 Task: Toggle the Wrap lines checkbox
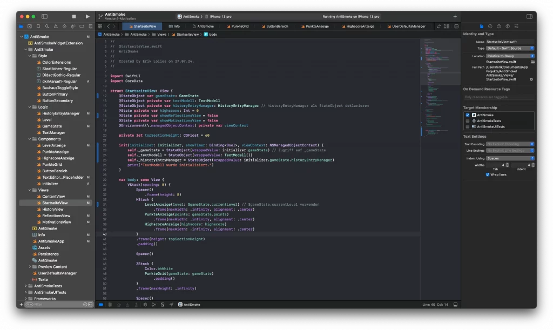(x=488, y=174)
